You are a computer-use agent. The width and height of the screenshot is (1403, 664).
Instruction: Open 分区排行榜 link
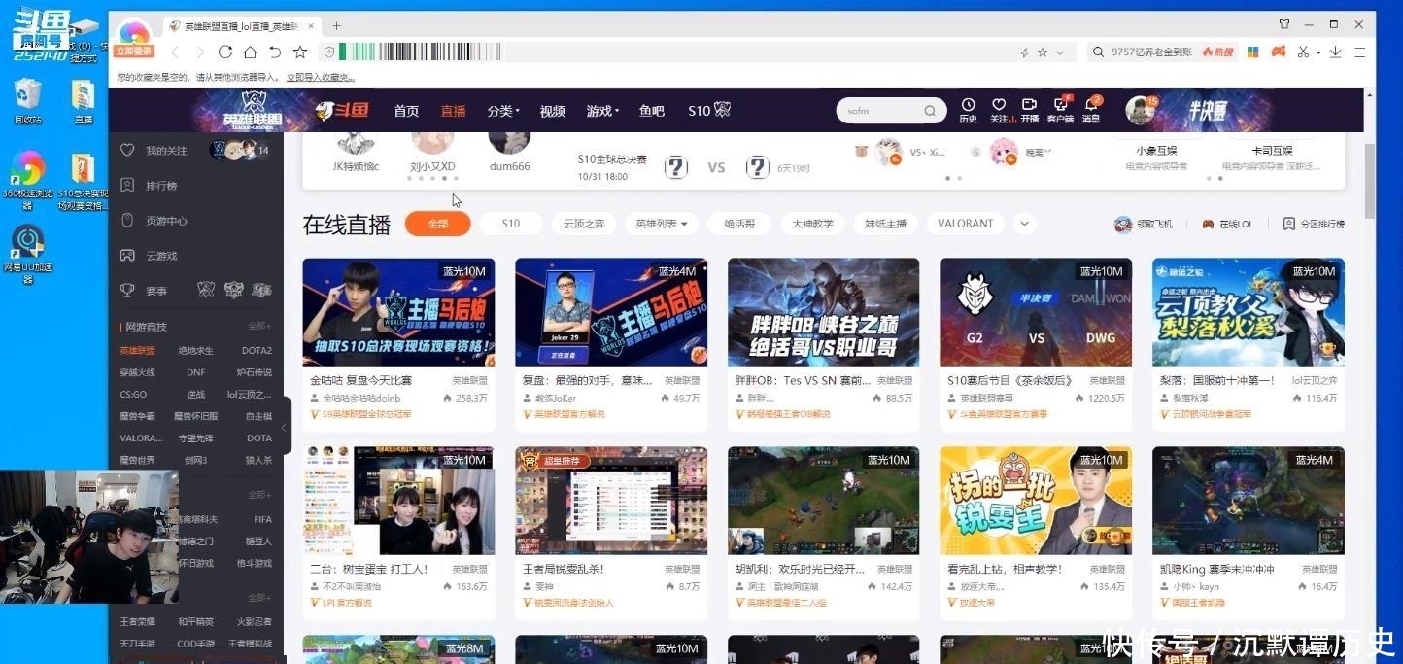point(1314,225)
